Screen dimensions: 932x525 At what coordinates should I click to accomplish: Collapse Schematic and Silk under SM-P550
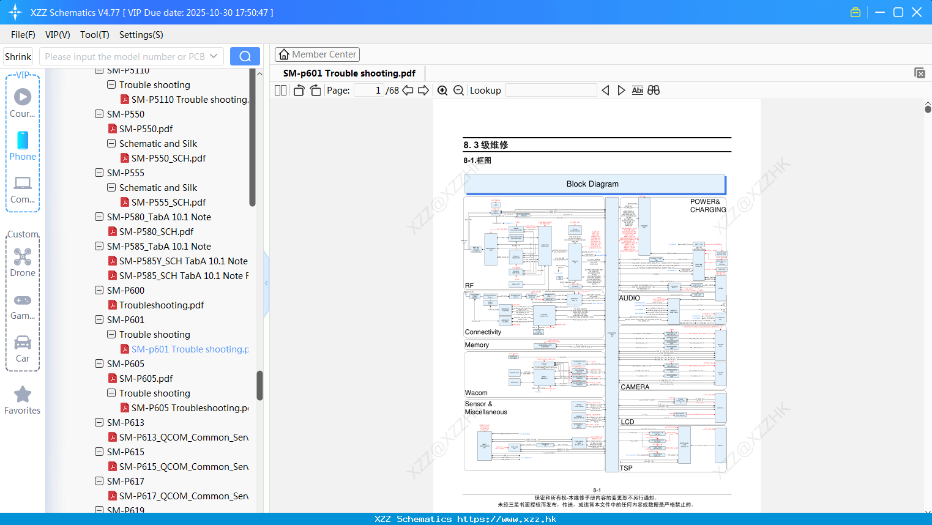111,143
